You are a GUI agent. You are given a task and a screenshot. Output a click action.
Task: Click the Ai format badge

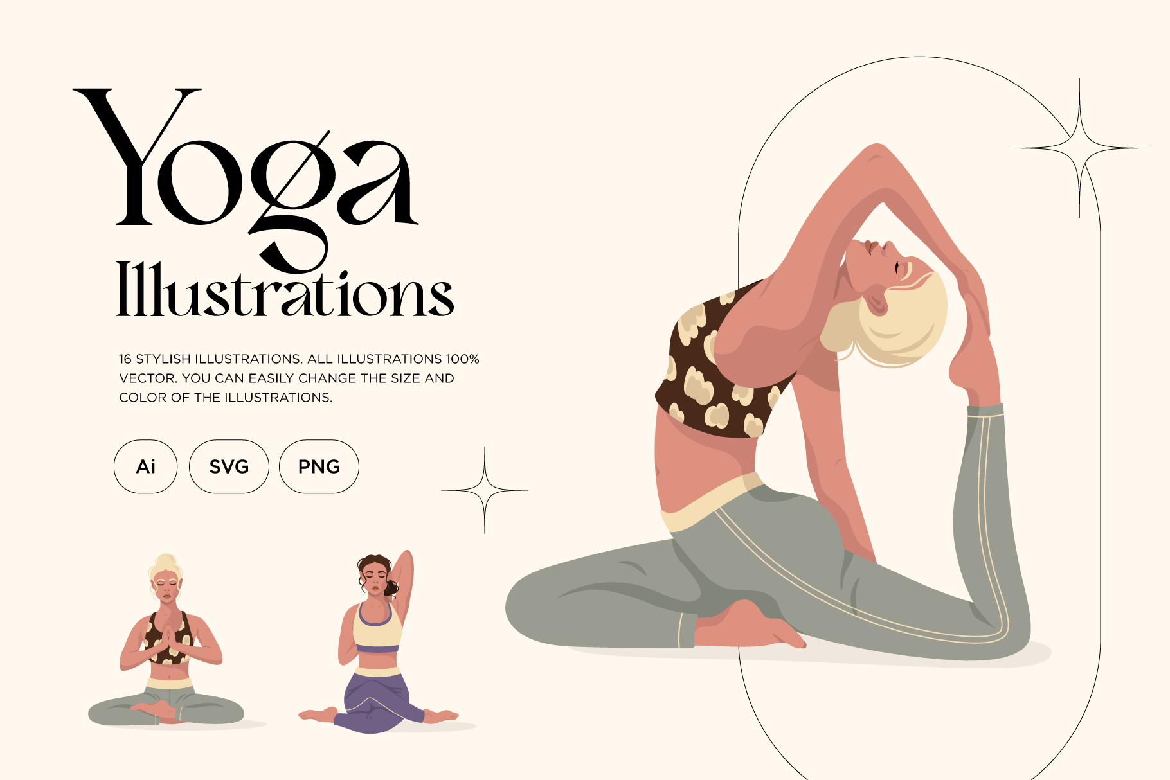point(145,466)
